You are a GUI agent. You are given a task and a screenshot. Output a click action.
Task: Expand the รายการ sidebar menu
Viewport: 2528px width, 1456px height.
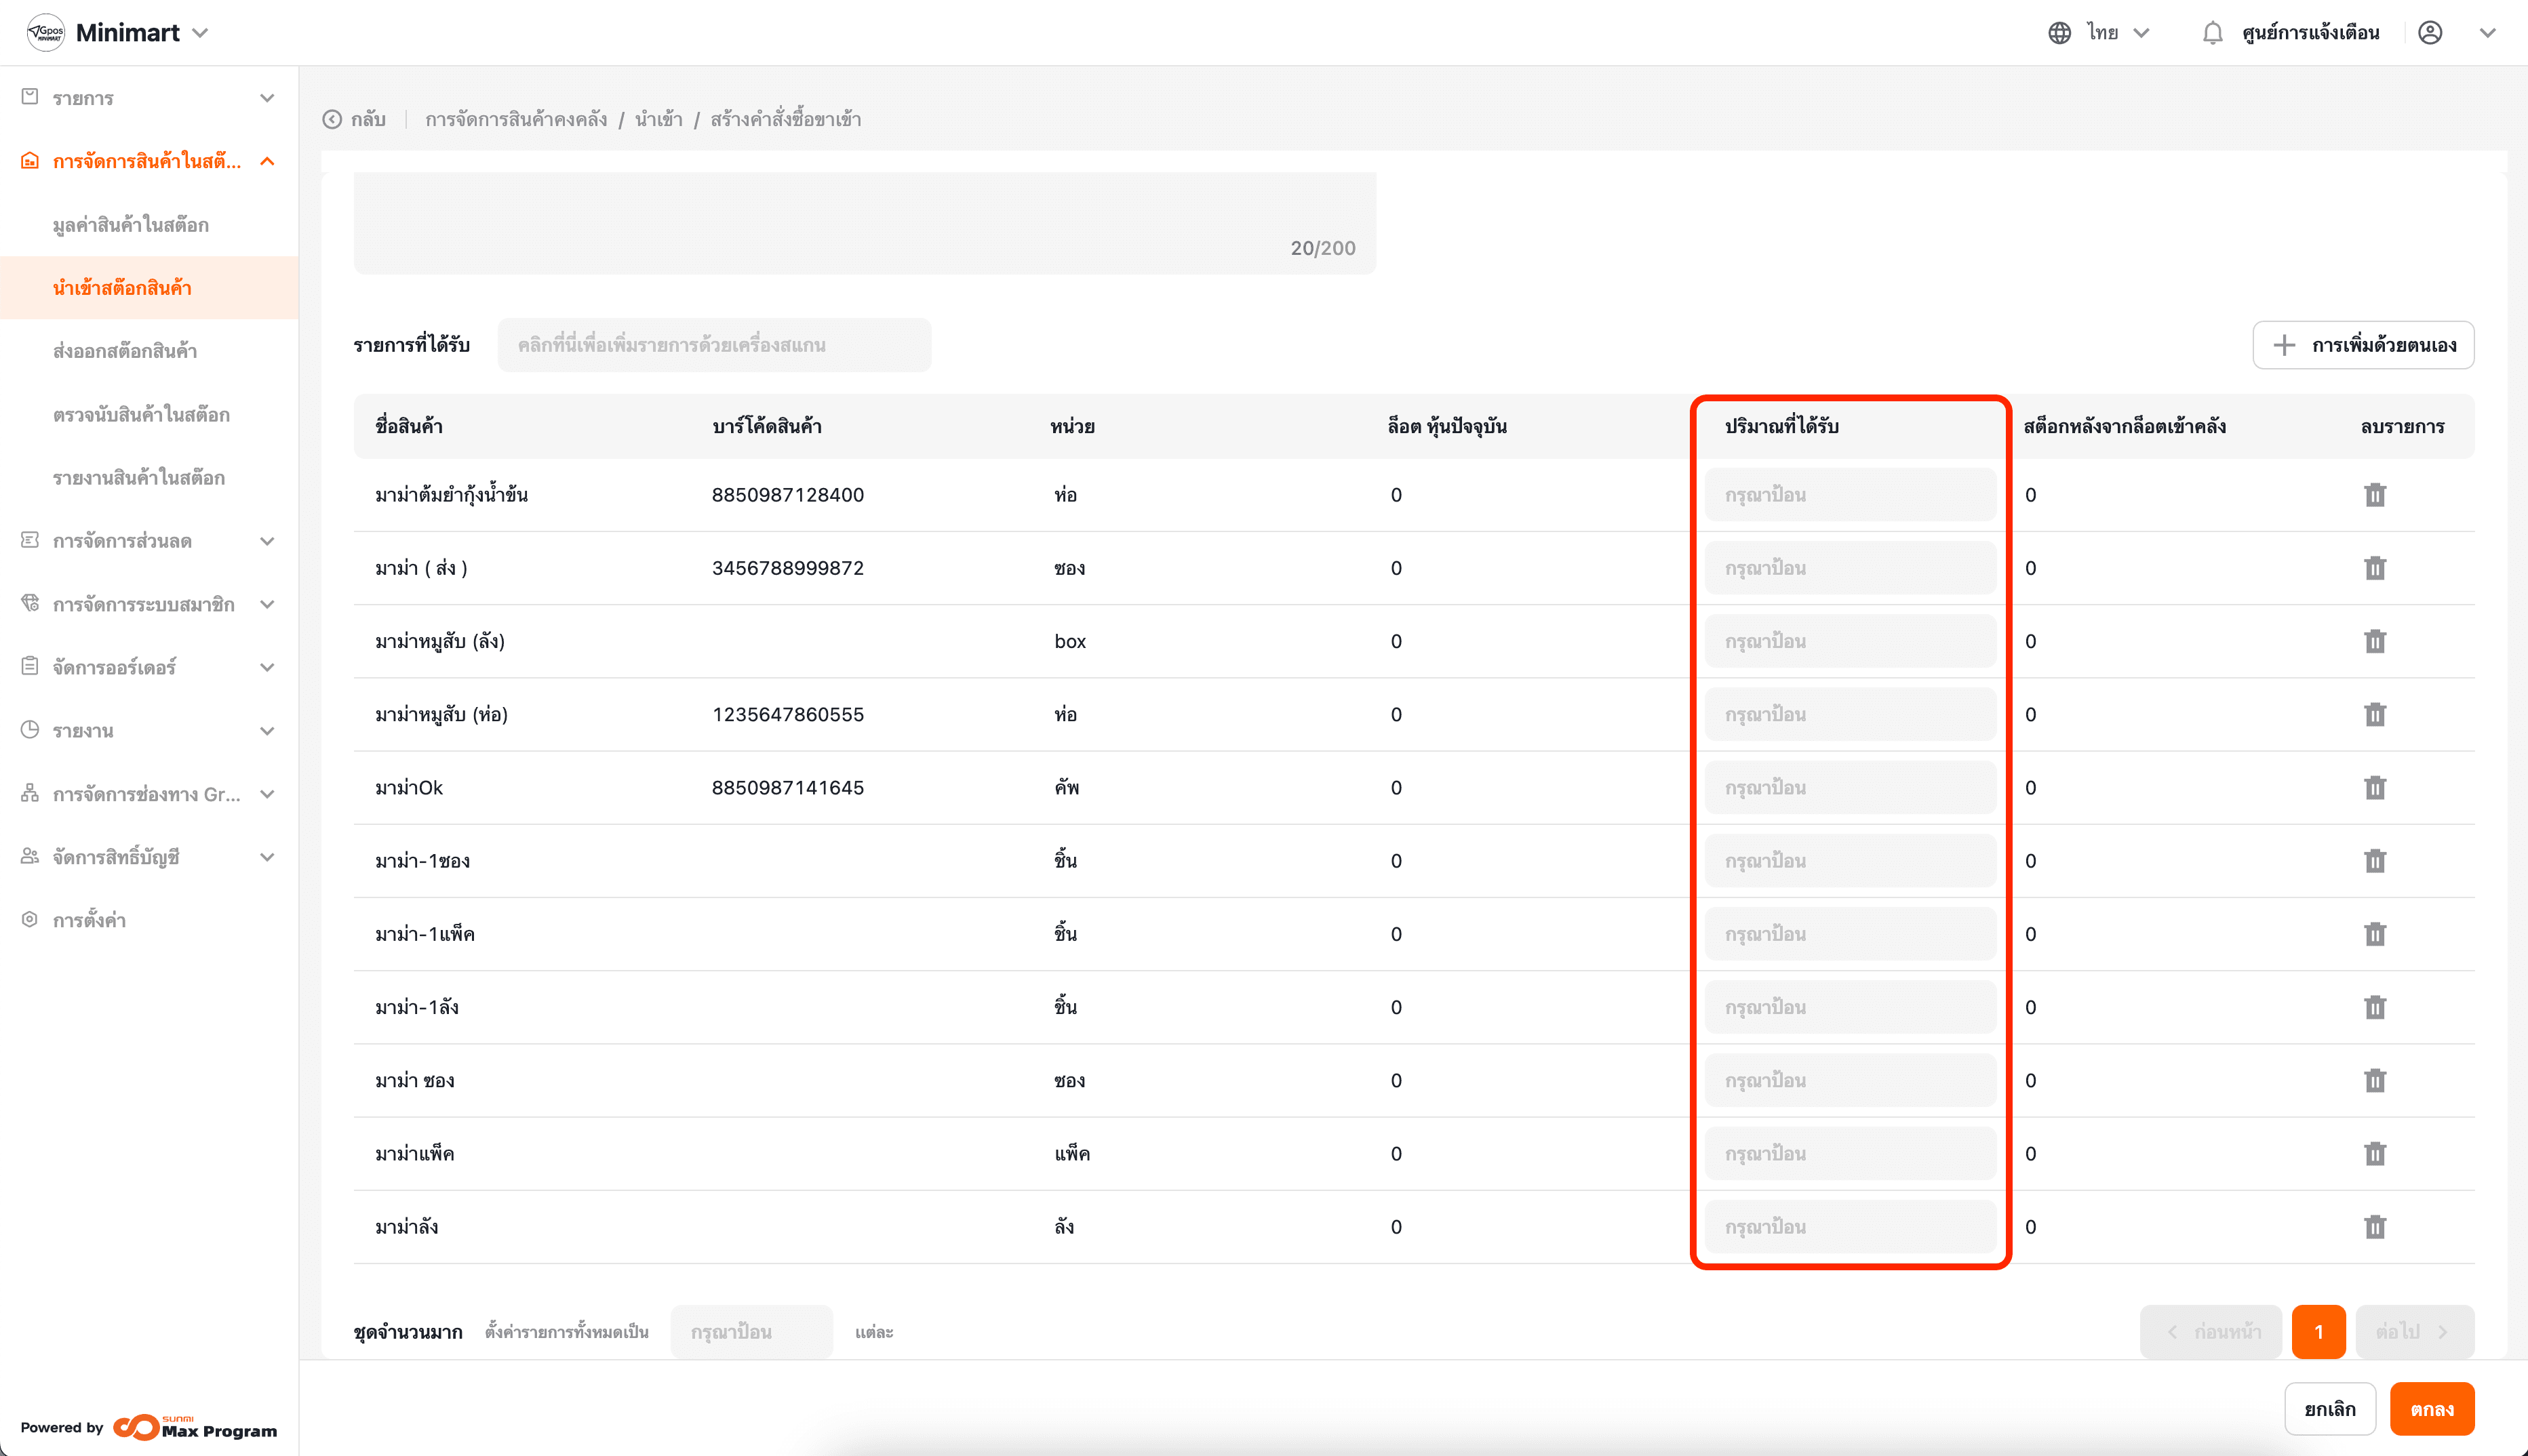click(148, 98)
